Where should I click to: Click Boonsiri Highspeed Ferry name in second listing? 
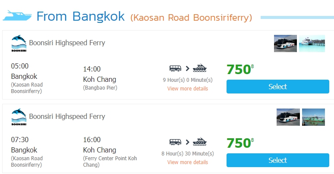click(67, 116)
